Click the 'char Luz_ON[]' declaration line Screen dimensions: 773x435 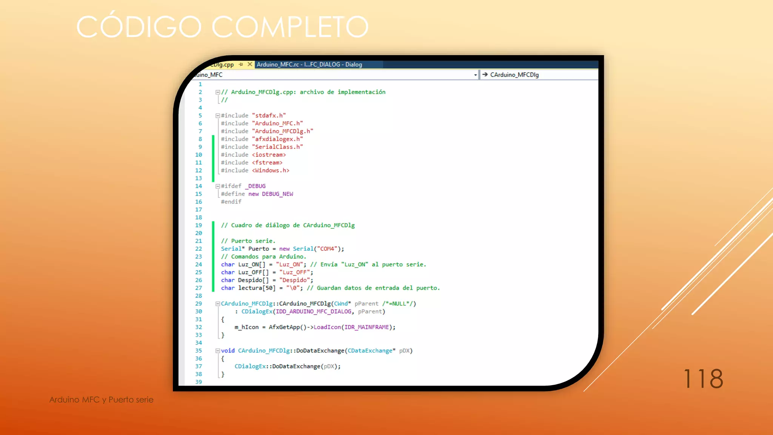[x=323, y=265]
